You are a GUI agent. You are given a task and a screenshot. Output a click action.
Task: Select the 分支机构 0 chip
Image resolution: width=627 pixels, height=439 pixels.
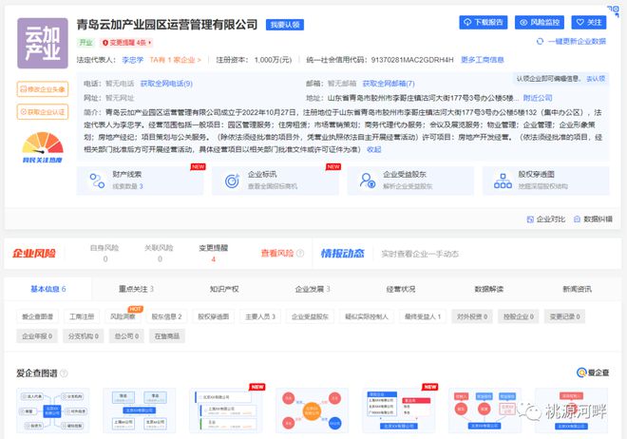(84, 336)
